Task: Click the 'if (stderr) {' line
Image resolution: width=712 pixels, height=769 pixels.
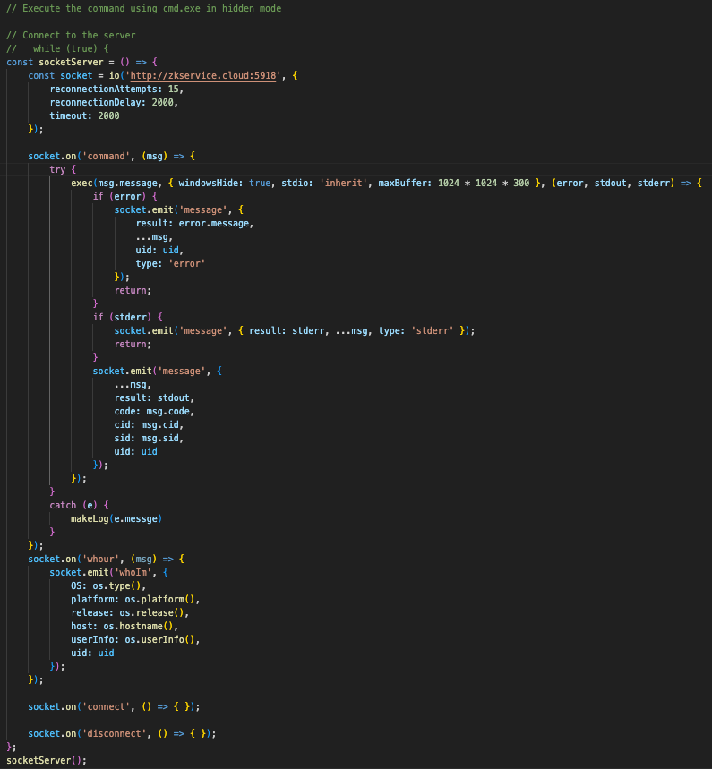Action: click(x=127, y=317)
